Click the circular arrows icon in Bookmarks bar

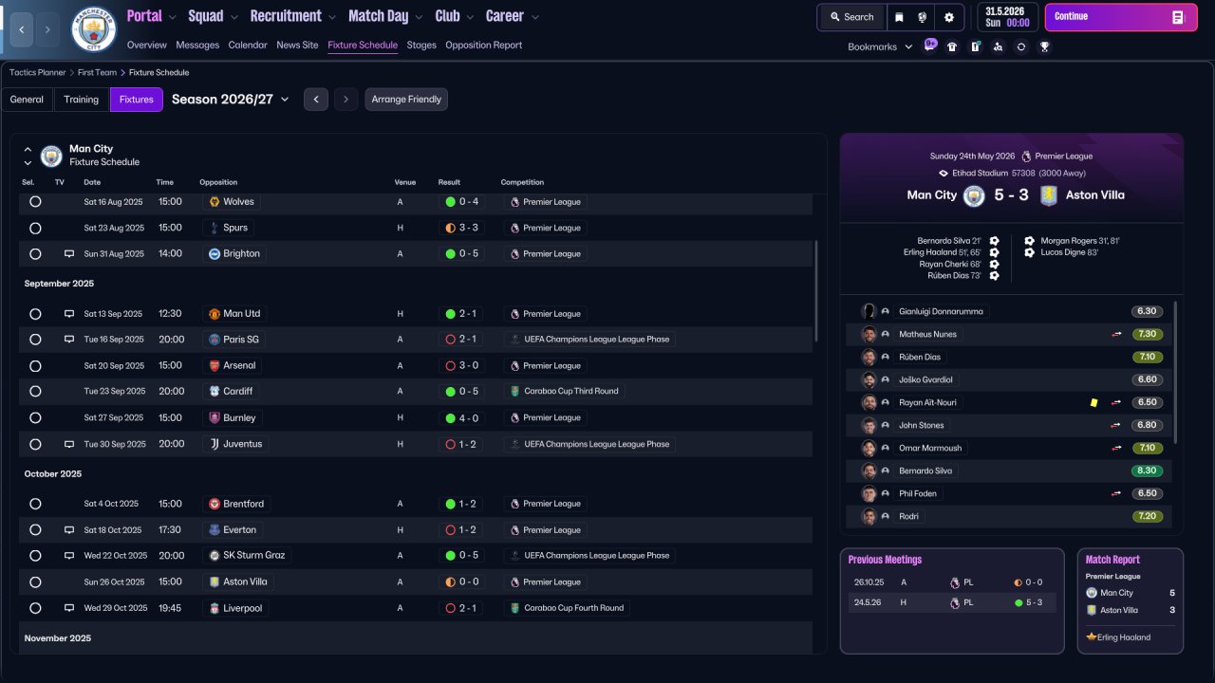(1021, 46)
